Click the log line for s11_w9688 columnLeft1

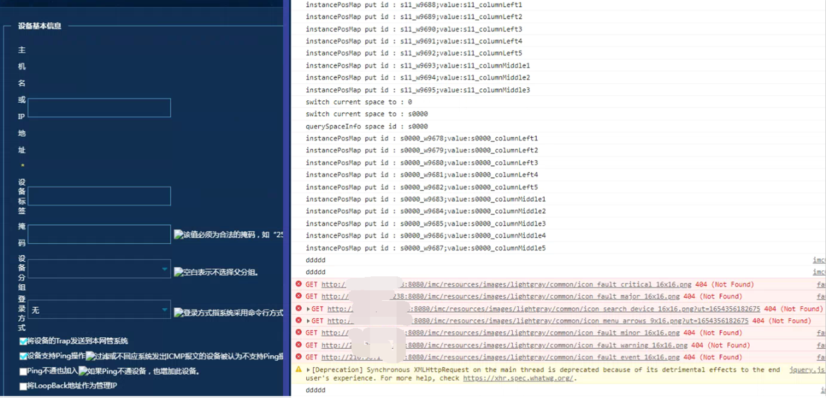click(414, 4)
